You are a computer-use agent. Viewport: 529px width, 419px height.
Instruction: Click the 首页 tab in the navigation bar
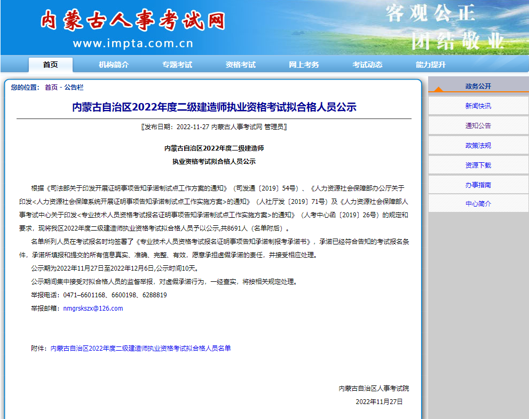51,65
